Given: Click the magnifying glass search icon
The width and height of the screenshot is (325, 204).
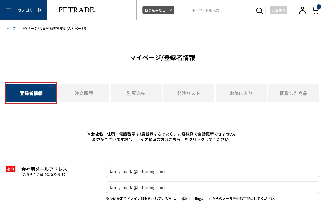Looking at the screenshot, I should point(259,11).
